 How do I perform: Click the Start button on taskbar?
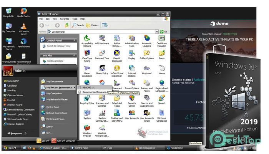pyautogui.click(x=10, y=148)
